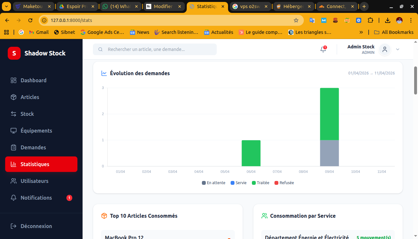Click the Admin user avatar icon
This screenshot has height=239, width=418.
pos(384,49)
